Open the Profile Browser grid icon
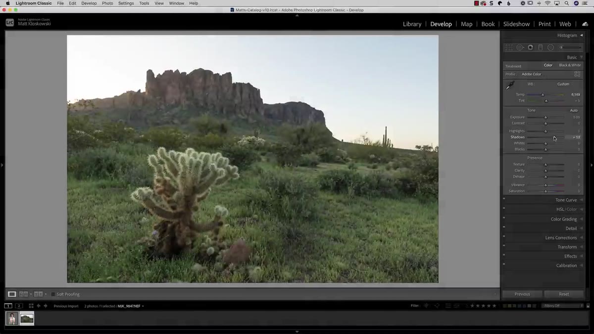 (x=577, y=74)
